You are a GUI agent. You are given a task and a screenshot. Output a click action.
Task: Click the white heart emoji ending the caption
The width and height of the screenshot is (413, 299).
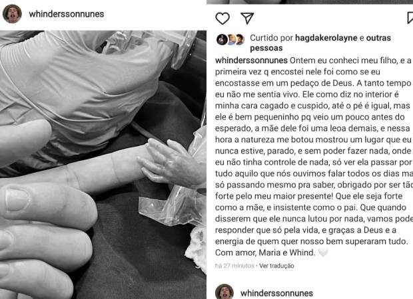[x=323, y=252]
